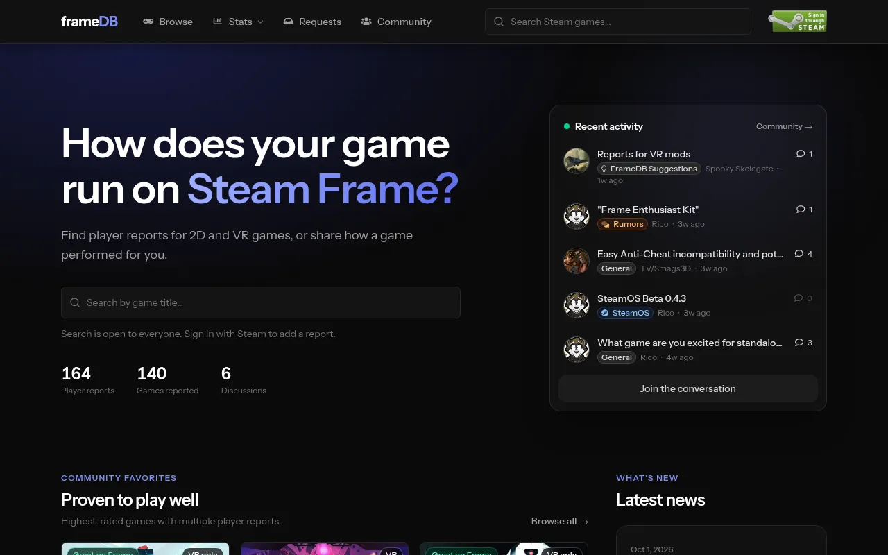The height and width of the screenshot is (555, 888).
Task: Select the Rumors tag
Action: coord(622,224)
